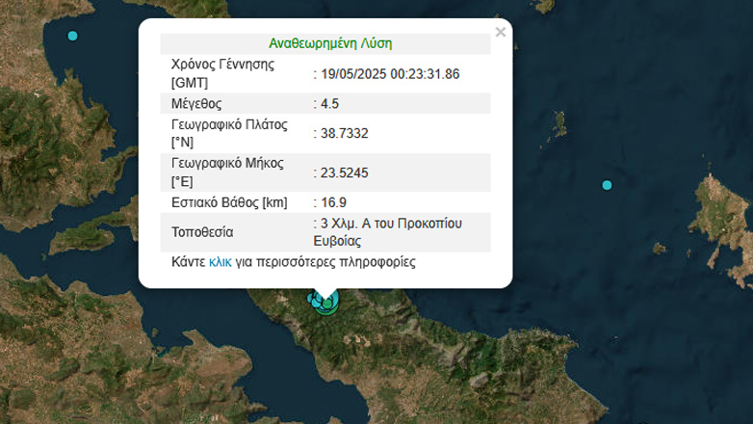Select the cyan earthquake marker in the eastern sea
753x424 pixels.
click(x=607, y=185)
